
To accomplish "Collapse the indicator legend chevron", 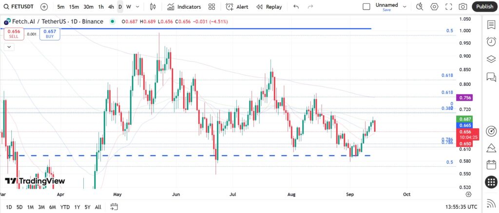I will click(x=9, y=47).
